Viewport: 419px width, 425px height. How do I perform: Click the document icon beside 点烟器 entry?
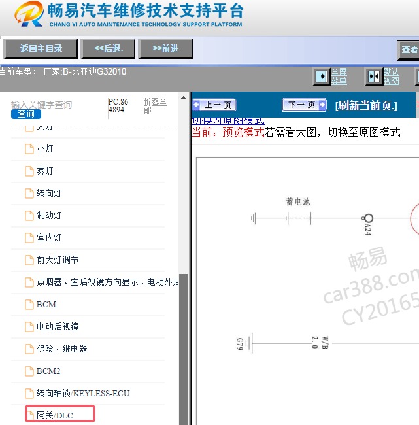click(x=29, y=282)
